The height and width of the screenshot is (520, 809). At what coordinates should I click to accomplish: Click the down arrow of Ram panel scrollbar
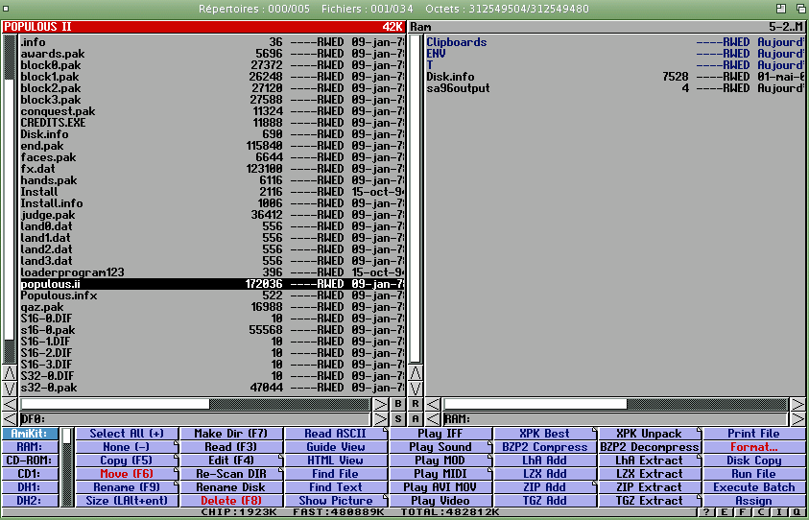[416, 388]
